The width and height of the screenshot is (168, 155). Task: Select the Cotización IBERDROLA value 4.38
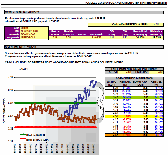coord(156,25)
